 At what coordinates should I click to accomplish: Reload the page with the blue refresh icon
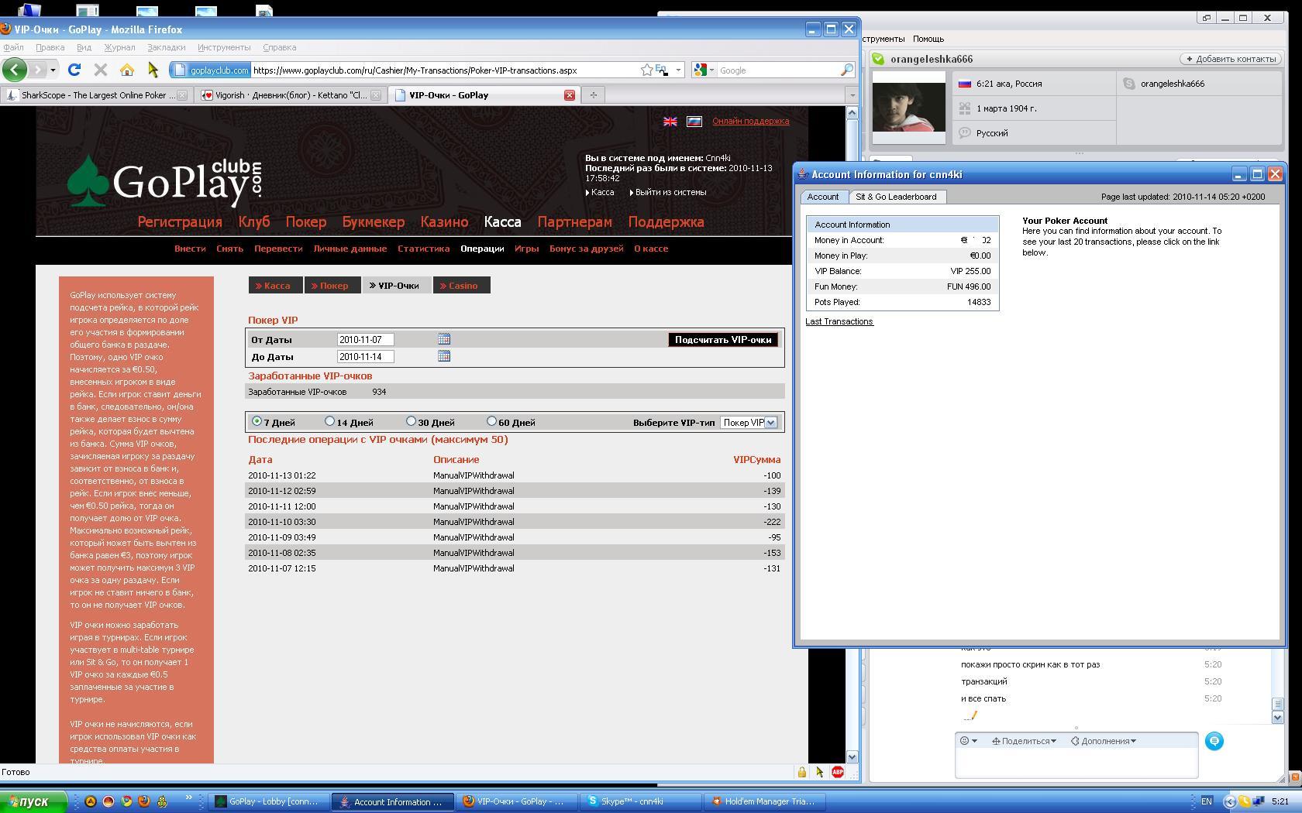[x=74, y=70]
